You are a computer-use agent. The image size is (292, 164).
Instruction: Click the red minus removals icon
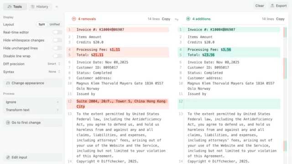(x=74, y=19)
